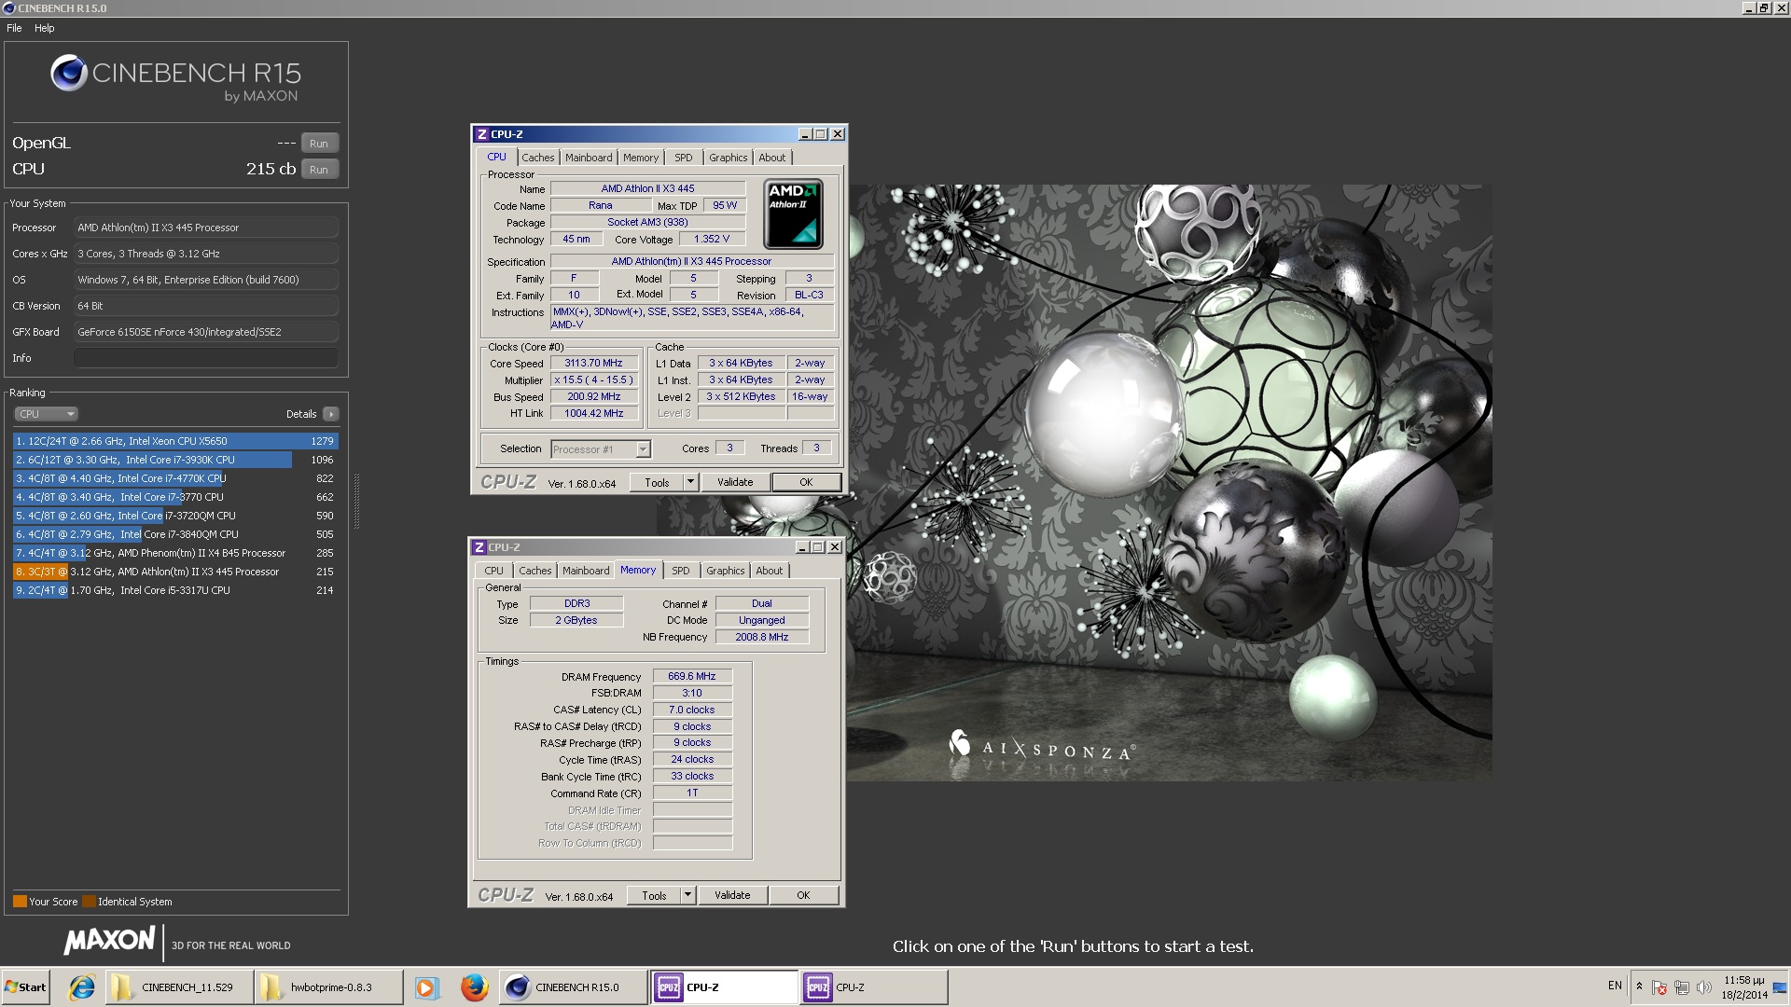Open About tab in upper CPU-Z window
The width and height of the screenshot is (1791, 1007).
(x=771, y=158)
